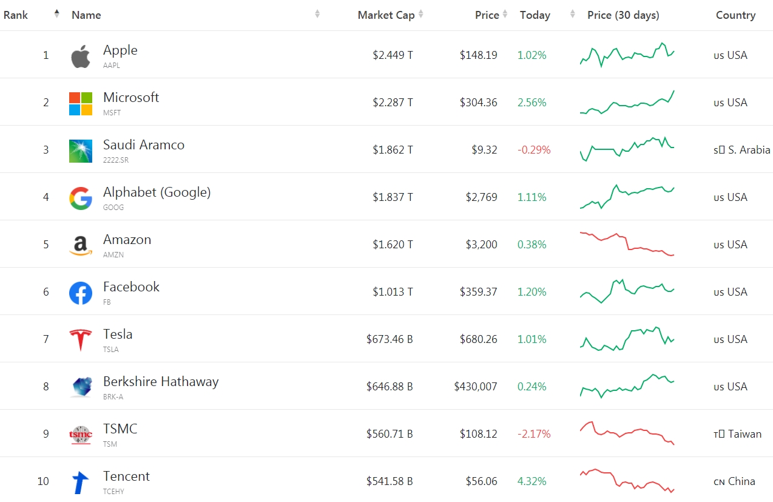773x502 pixels.
Task: Sort by Market Cap sort arrows
Action: 421,14
